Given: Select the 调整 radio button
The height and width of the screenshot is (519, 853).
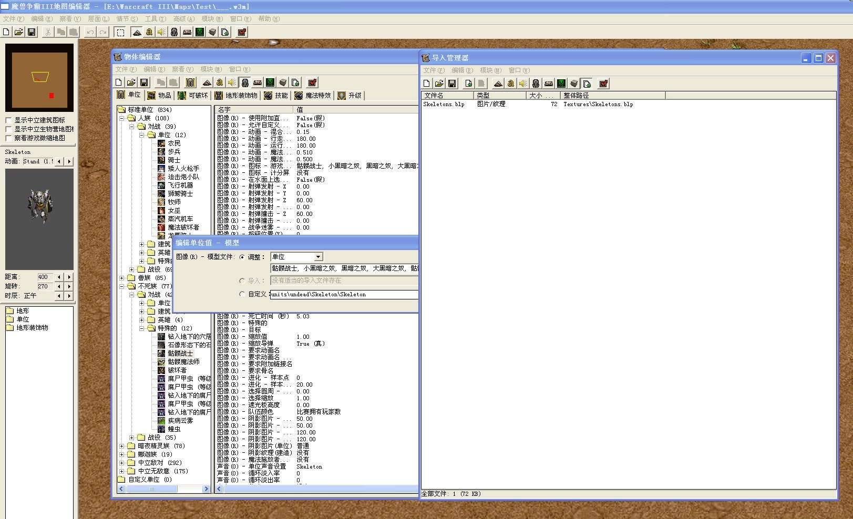Looking at the screenshot, I should click(242, 257).
